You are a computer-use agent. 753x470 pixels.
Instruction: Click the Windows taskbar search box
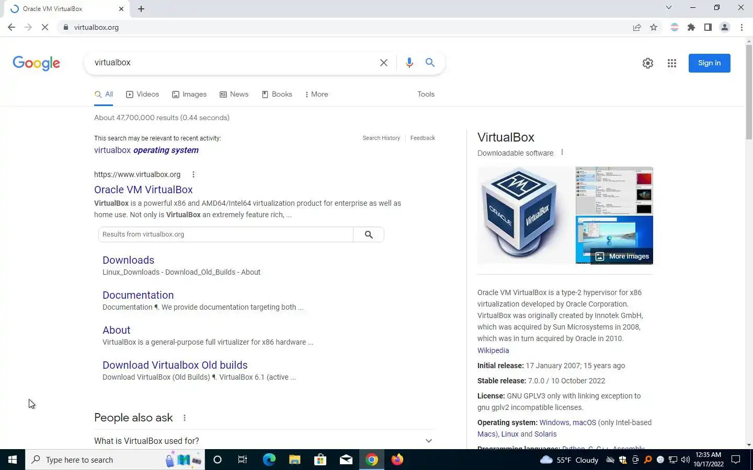115,460
